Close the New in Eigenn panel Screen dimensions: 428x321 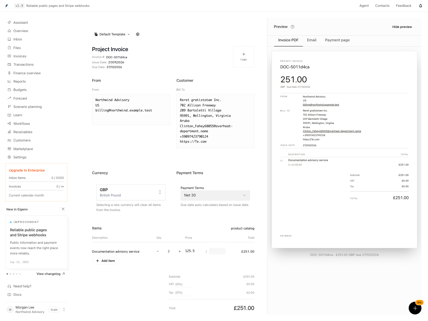[x=63, y=209]
